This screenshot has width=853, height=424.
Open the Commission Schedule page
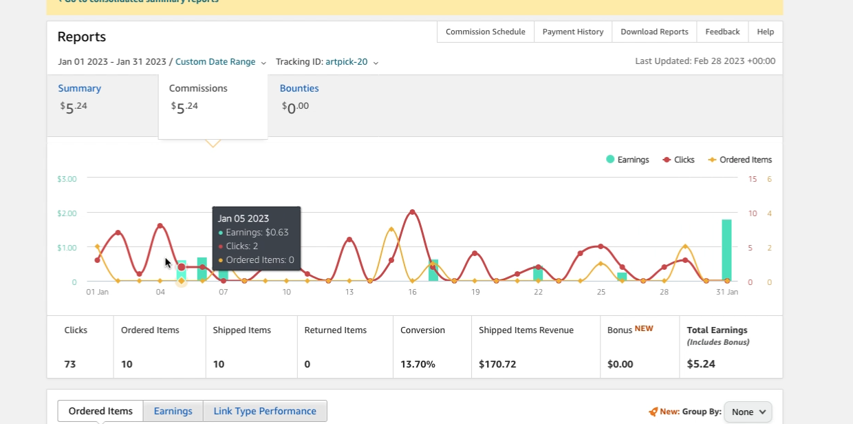[486, 32]
